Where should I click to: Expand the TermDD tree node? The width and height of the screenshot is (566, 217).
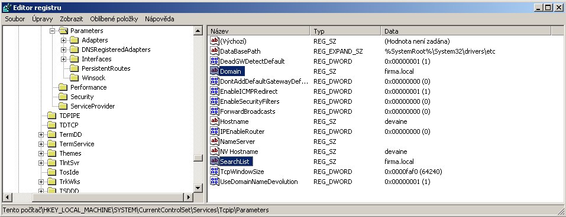click(41, 134)
